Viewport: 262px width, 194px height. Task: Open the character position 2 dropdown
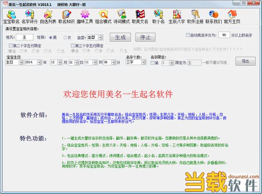[x=171, y=63]
